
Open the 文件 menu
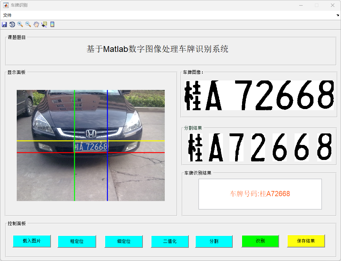pos(7,15)
